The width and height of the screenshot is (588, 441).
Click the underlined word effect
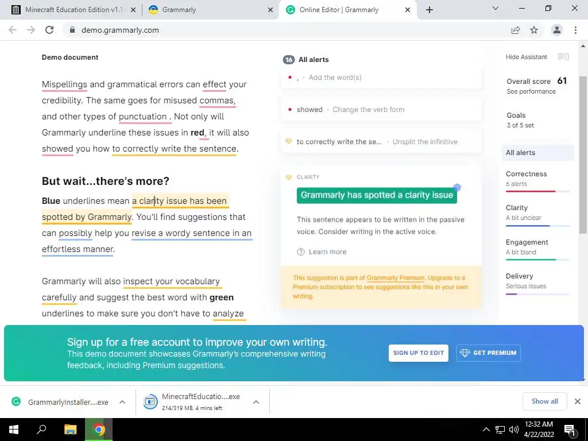pos(215,84)
